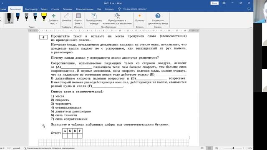Click the blank after (А) in the text
The width and height of the screenshot is (267, 150).
tap(76, 67)
